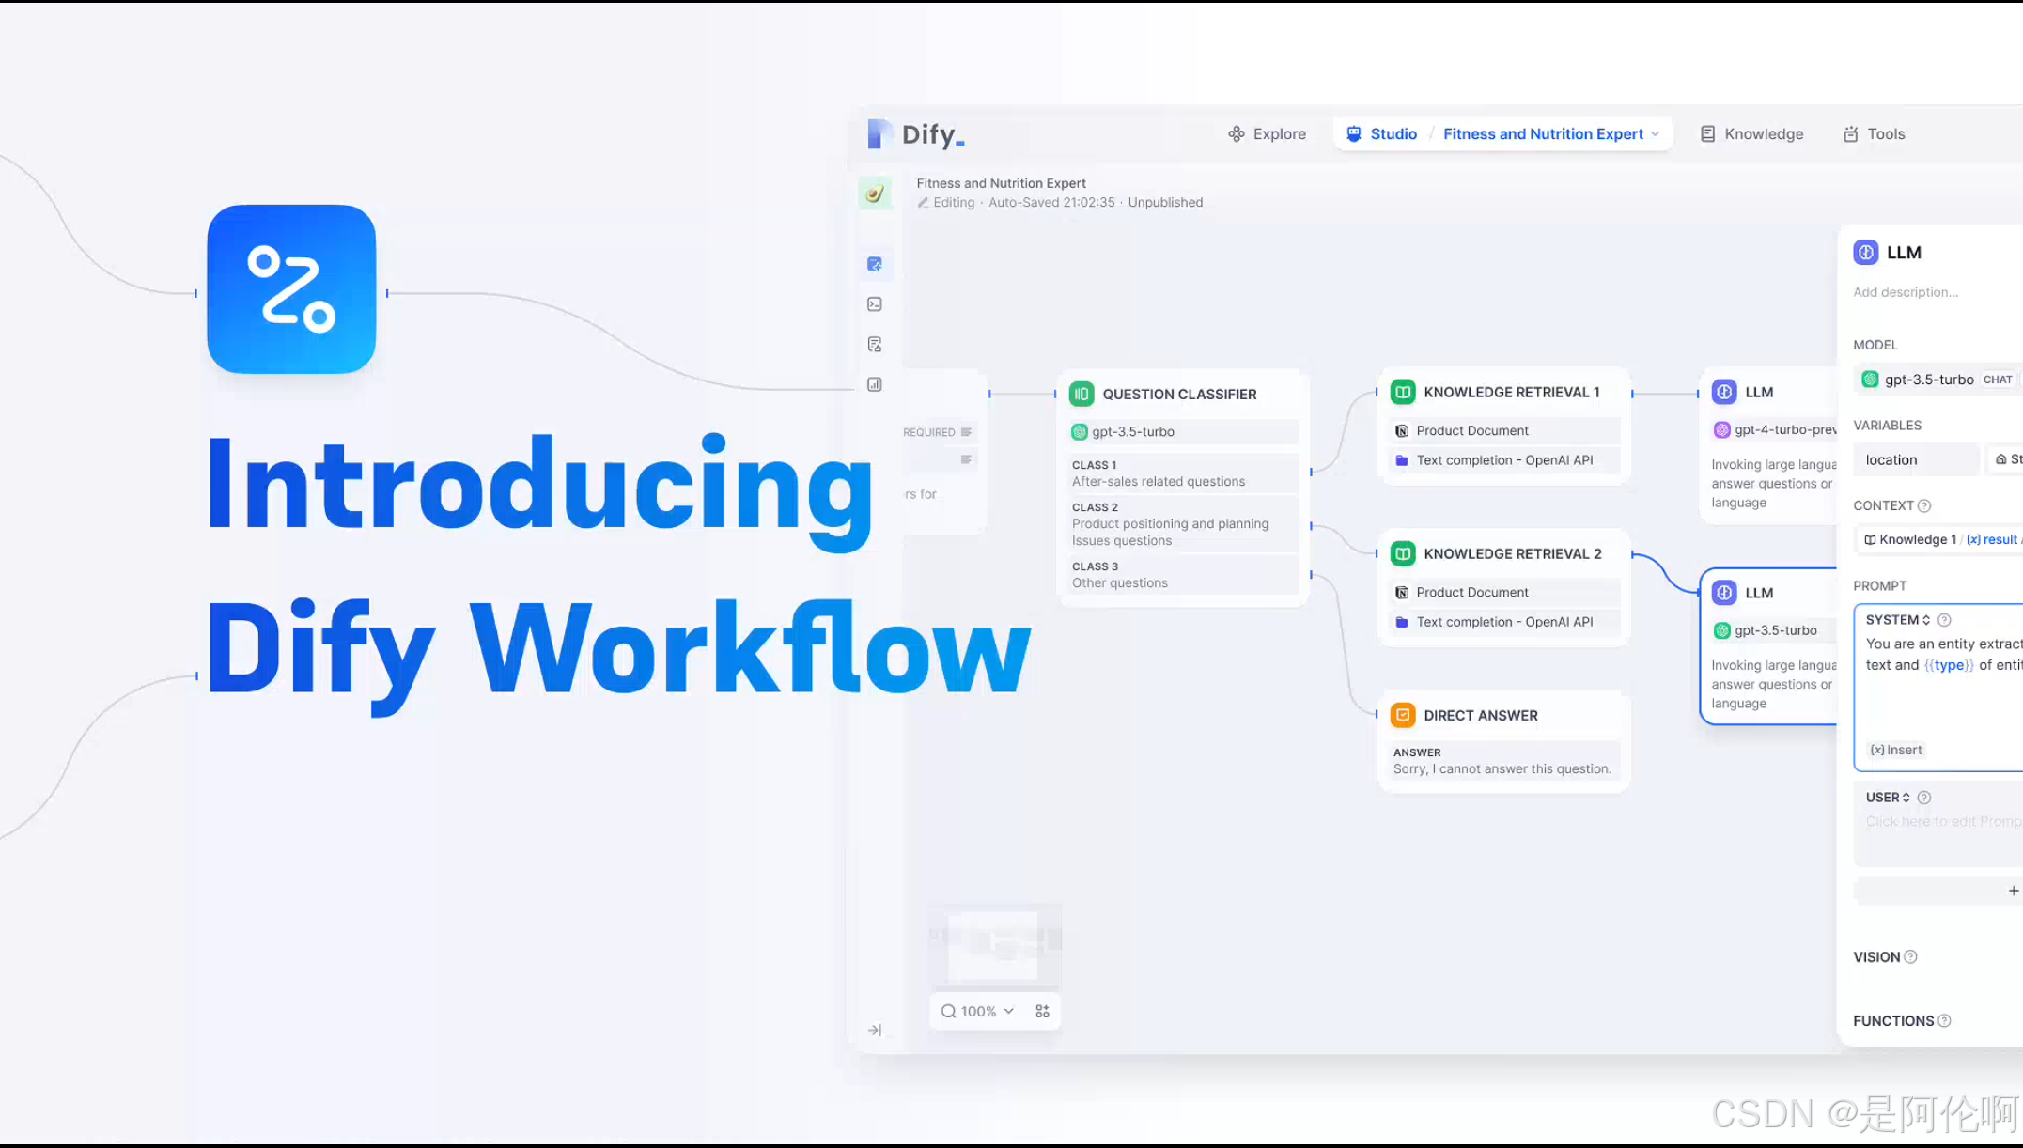Screen dimensions: 2023x1148
Task: Go to the Explore tab
Action: click(1266, 133)
